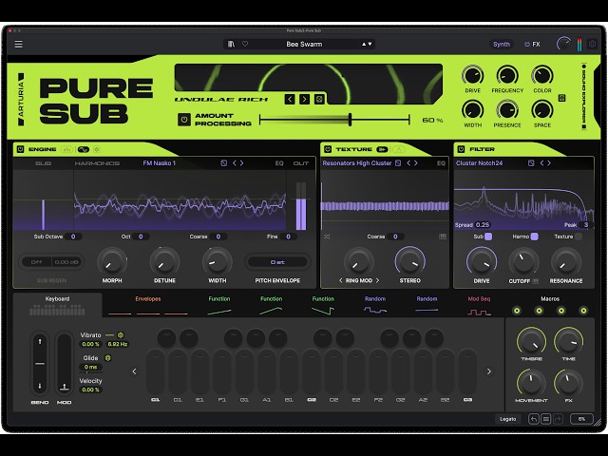Expand the Sound Explorer side panel
608x456 pixels.
584,97
